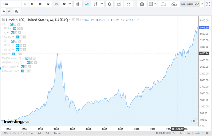
Task: Enter fullscreen chart mode
Action: [x=207, y=4]
